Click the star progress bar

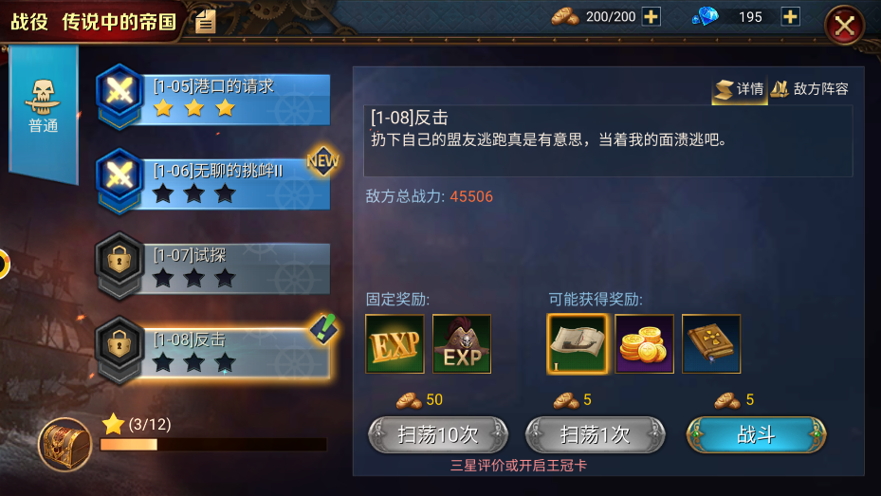pyautogui.click(x=213, y=445)
